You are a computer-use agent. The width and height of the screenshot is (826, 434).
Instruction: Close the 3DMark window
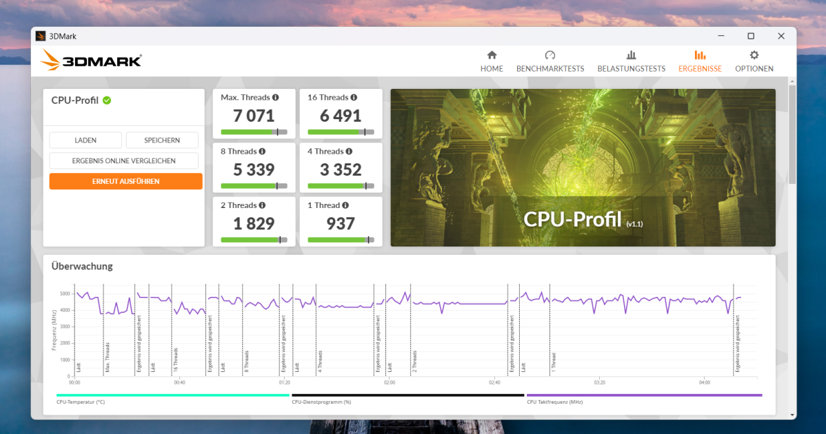(781, 36)
